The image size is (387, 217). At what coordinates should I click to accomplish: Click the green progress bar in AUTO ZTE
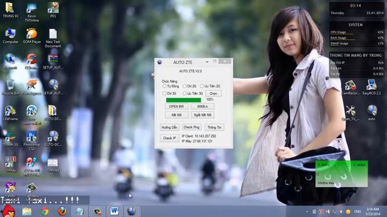tap(183, 100)
